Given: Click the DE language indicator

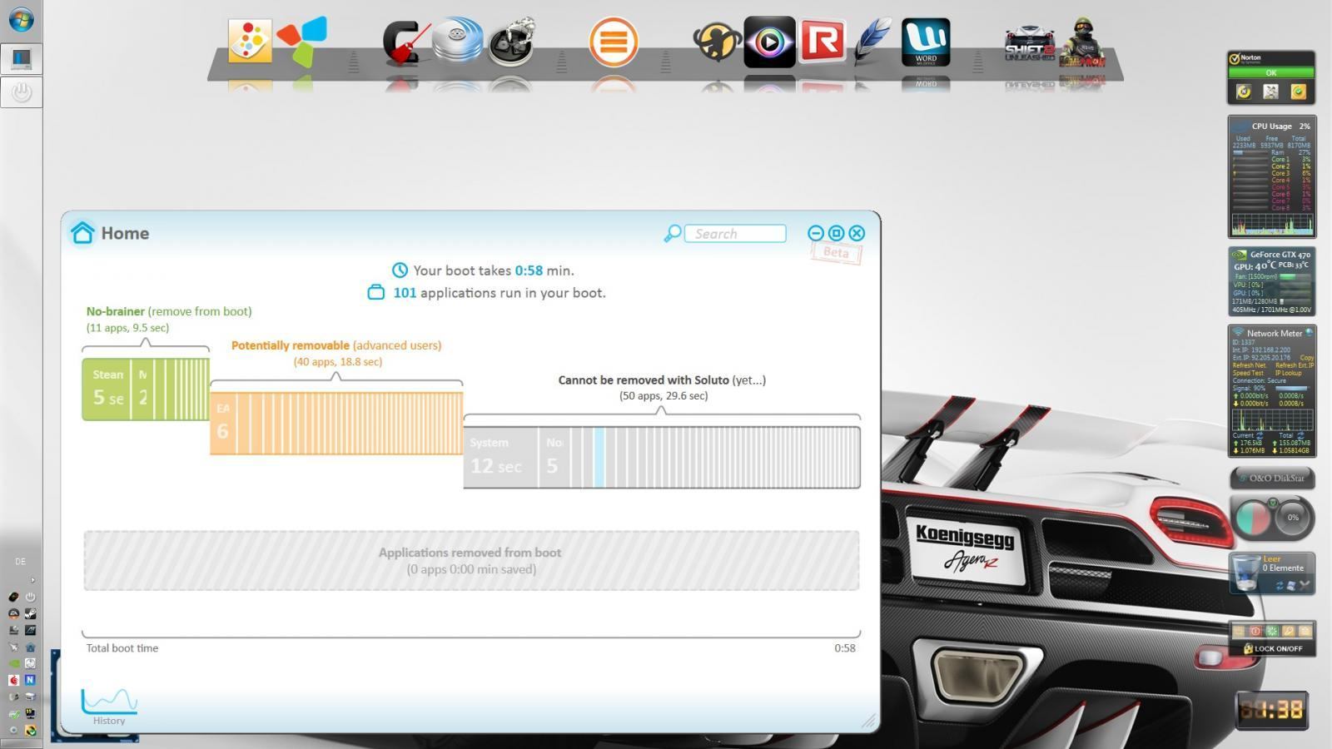Looking at the screenshot, I should [20, 562].
